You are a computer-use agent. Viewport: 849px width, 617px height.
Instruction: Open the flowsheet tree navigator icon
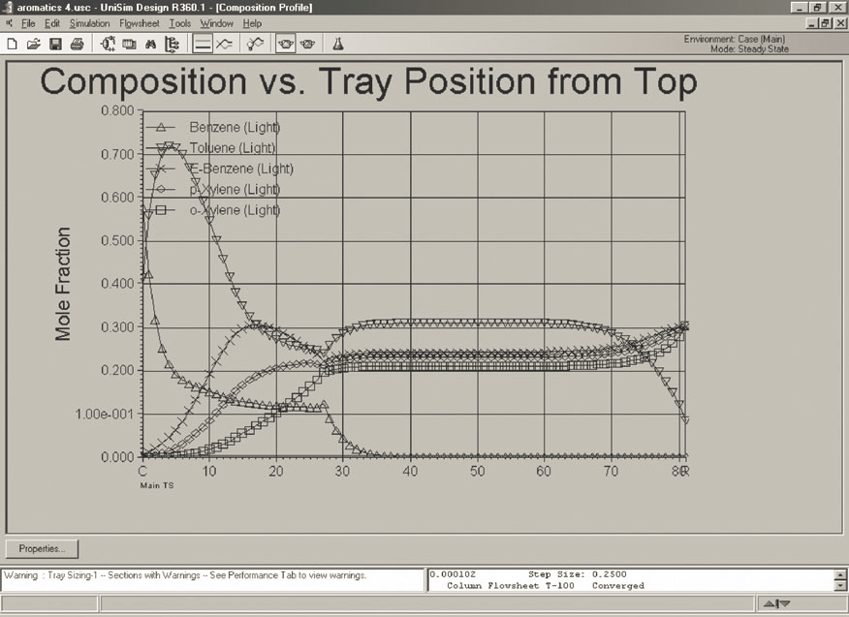(172, 44)
